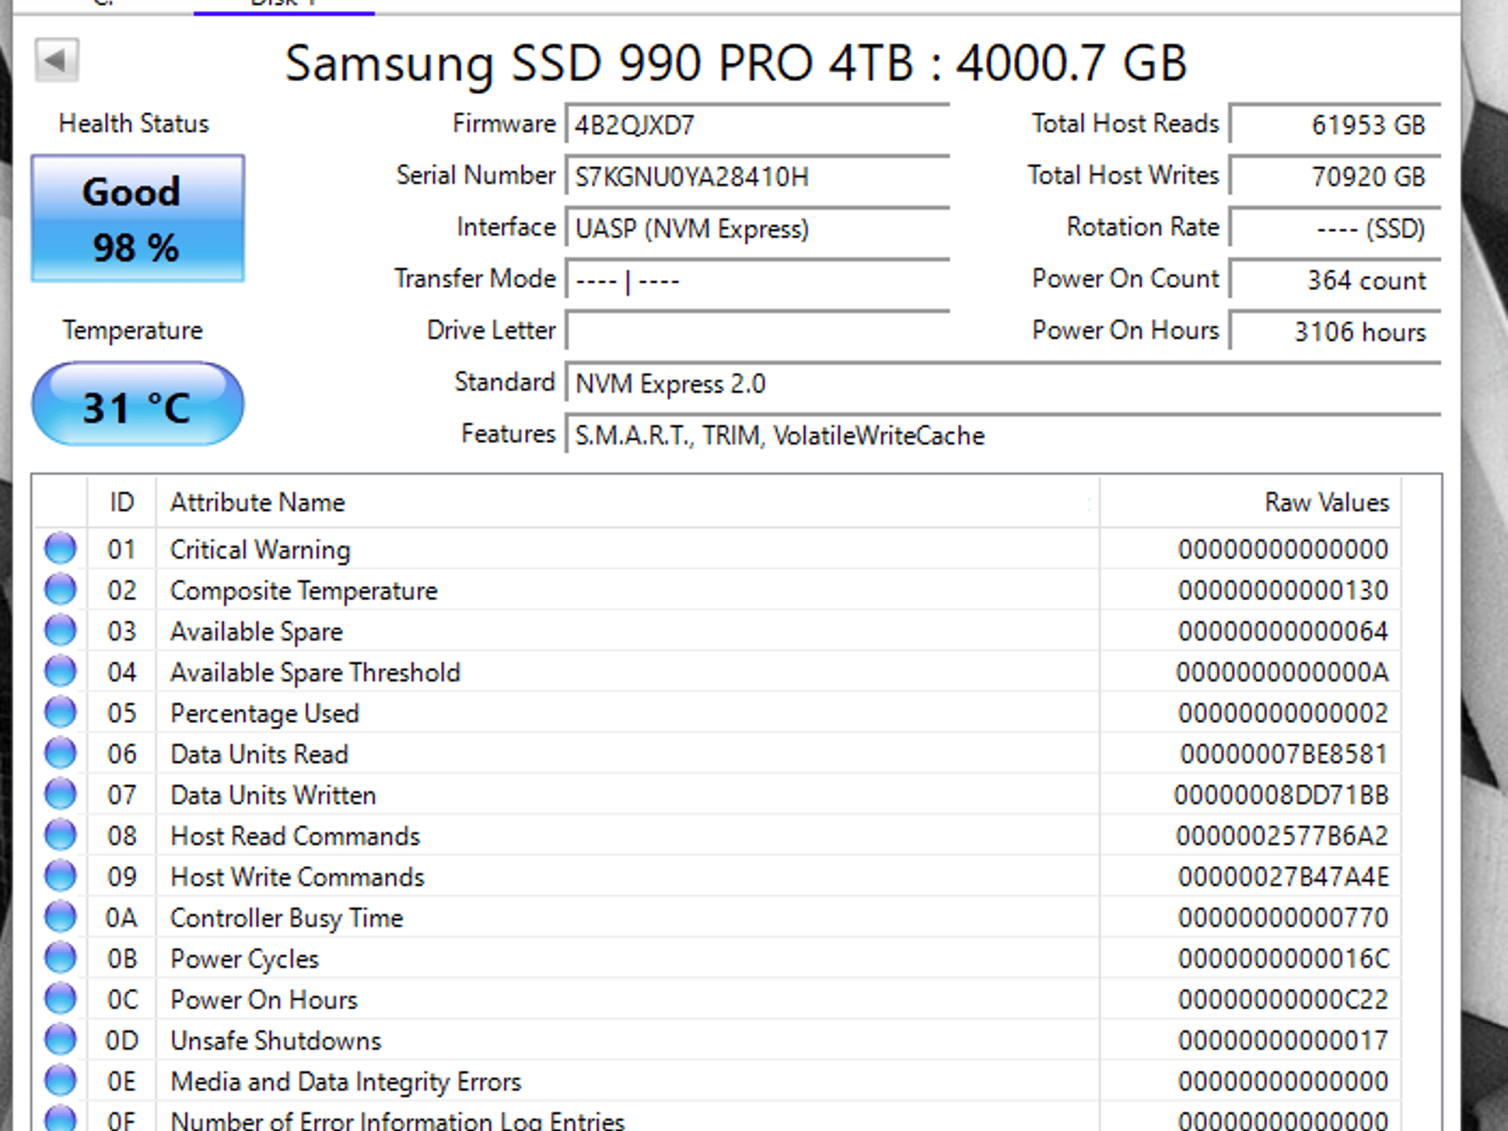The image size is (1508, 1131).
Task: Click the Interface field UASP (NVM Express)
Action: point(758,228)
